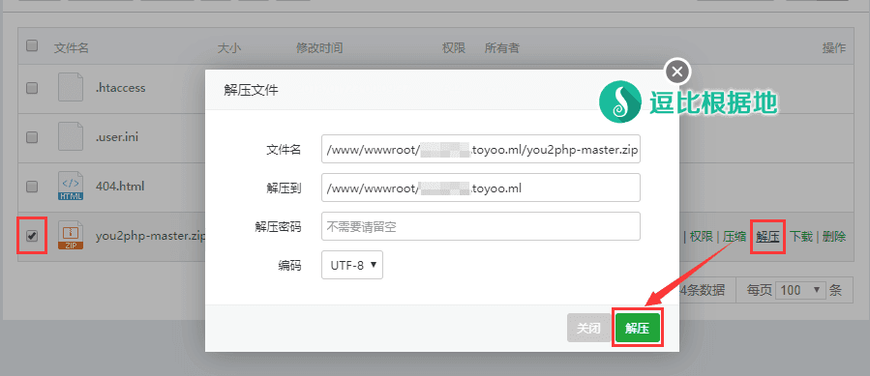Click the .htaccess file icon
870x376 pixels.
pyautogui.click(x=71, y=88)
